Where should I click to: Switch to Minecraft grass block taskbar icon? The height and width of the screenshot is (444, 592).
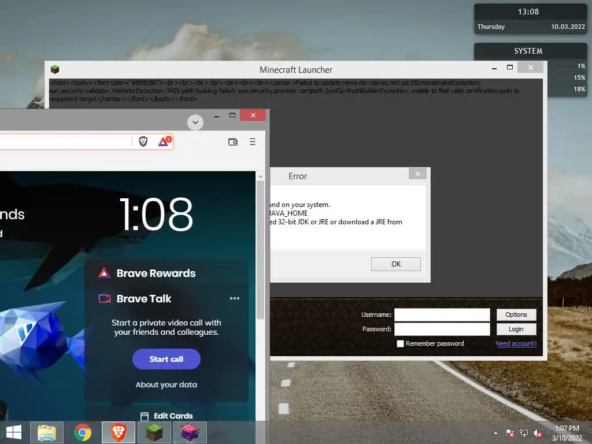click(154, 432)
